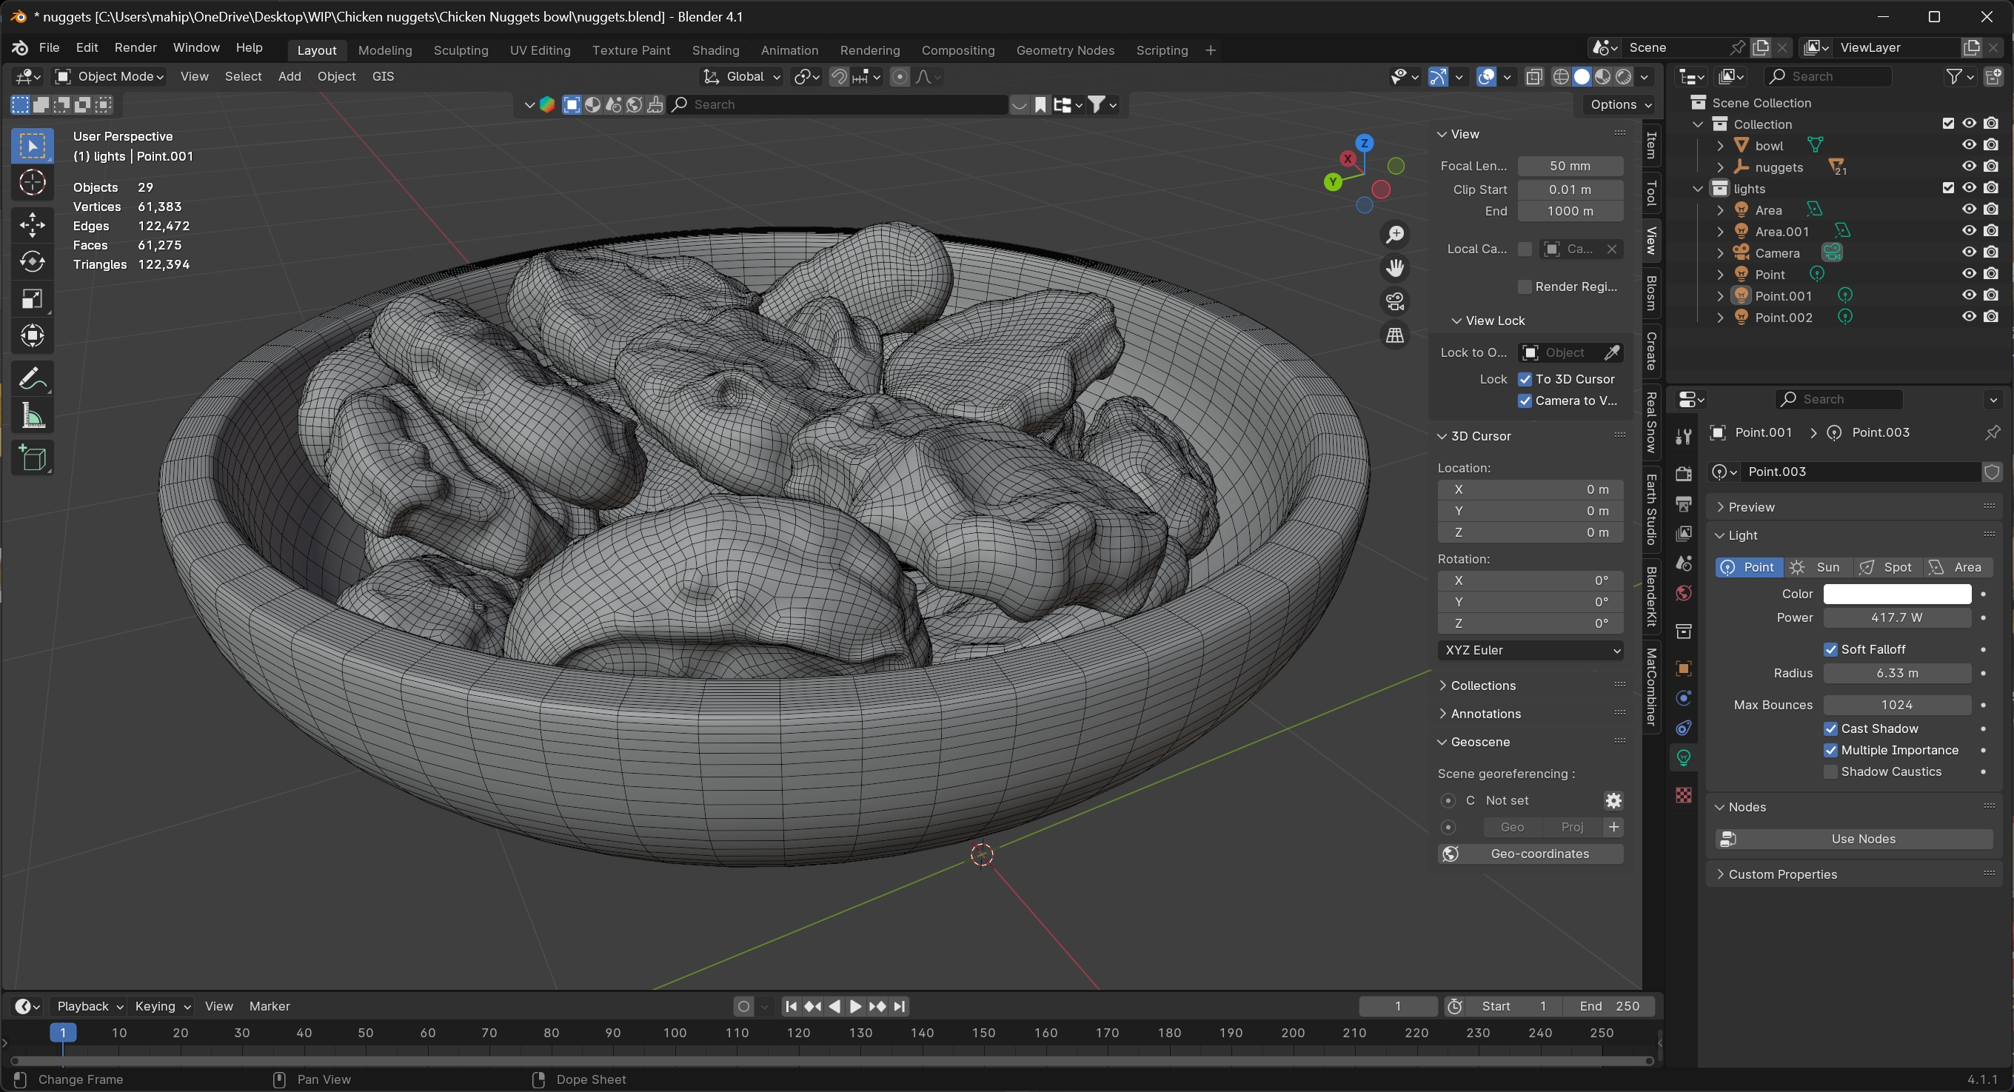Open the XYZ Euler rotation mode dropdown
This screenshot has height=1092, width=2014.
coord(1530,650)
